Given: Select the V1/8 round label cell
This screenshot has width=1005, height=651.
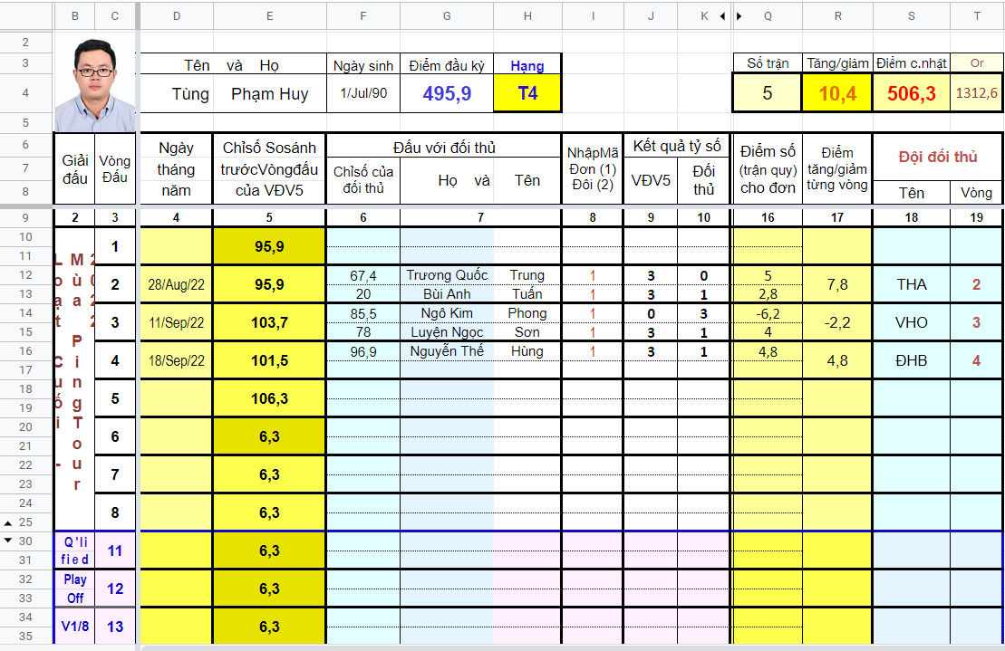Looking at the screenshot, I should pyautogui.click(x=75, y=626).
